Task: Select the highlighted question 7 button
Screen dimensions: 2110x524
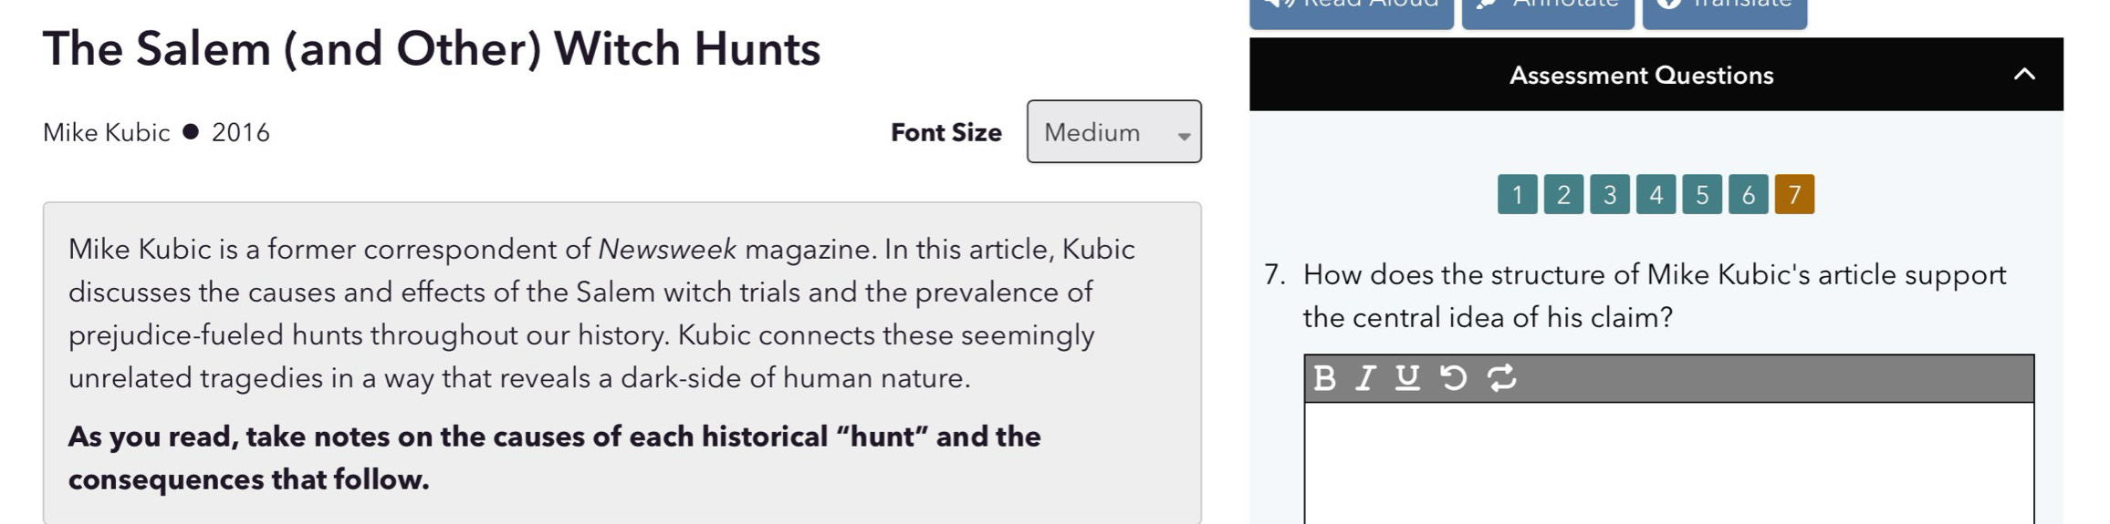Action: (x=1794, y=194)
